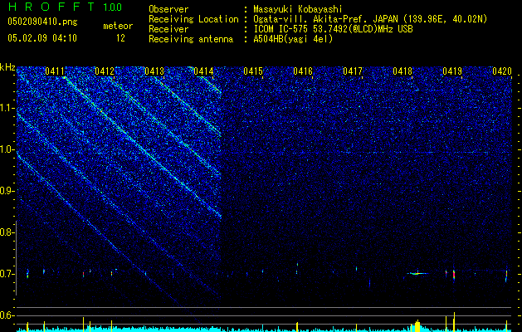522x332 pixels.
Task: Click the 0.6 kHz axis label
Action: point(7,315)
